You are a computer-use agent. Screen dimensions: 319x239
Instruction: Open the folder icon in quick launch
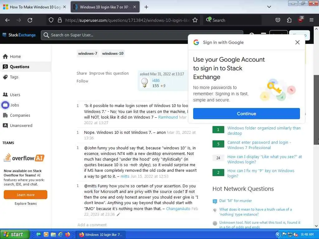[x=53, y=234]
